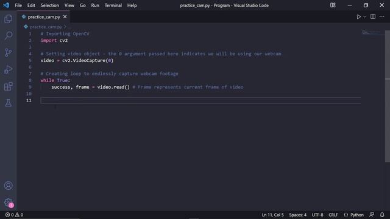This screenshot has width=390, height=219.
Task: Open the editor More Actions ellipsis
Action: pyautogui.click(x=382, y=16)
